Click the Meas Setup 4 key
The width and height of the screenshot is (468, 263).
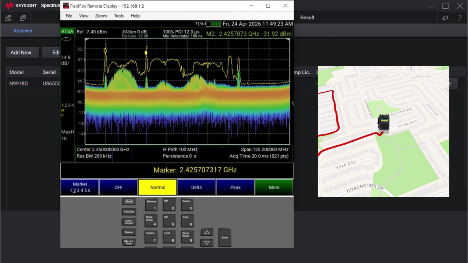pos(151,221)
